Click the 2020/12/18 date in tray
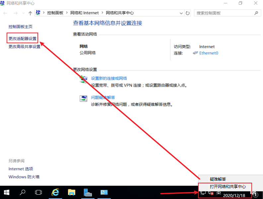 point(234,195)
